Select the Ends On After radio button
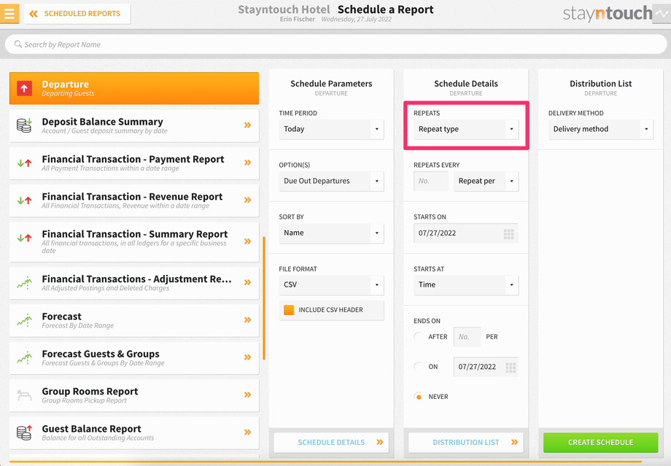This screenshot has width=671, height=466. point(419,337)
